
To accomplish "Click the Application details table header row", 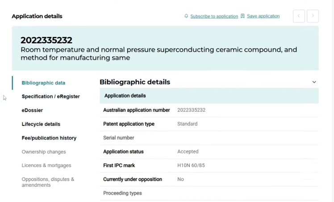I will point(209,96).
